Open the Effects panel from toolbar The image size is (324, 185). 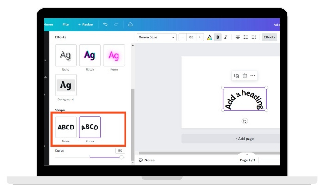click(x=269, y=37)
